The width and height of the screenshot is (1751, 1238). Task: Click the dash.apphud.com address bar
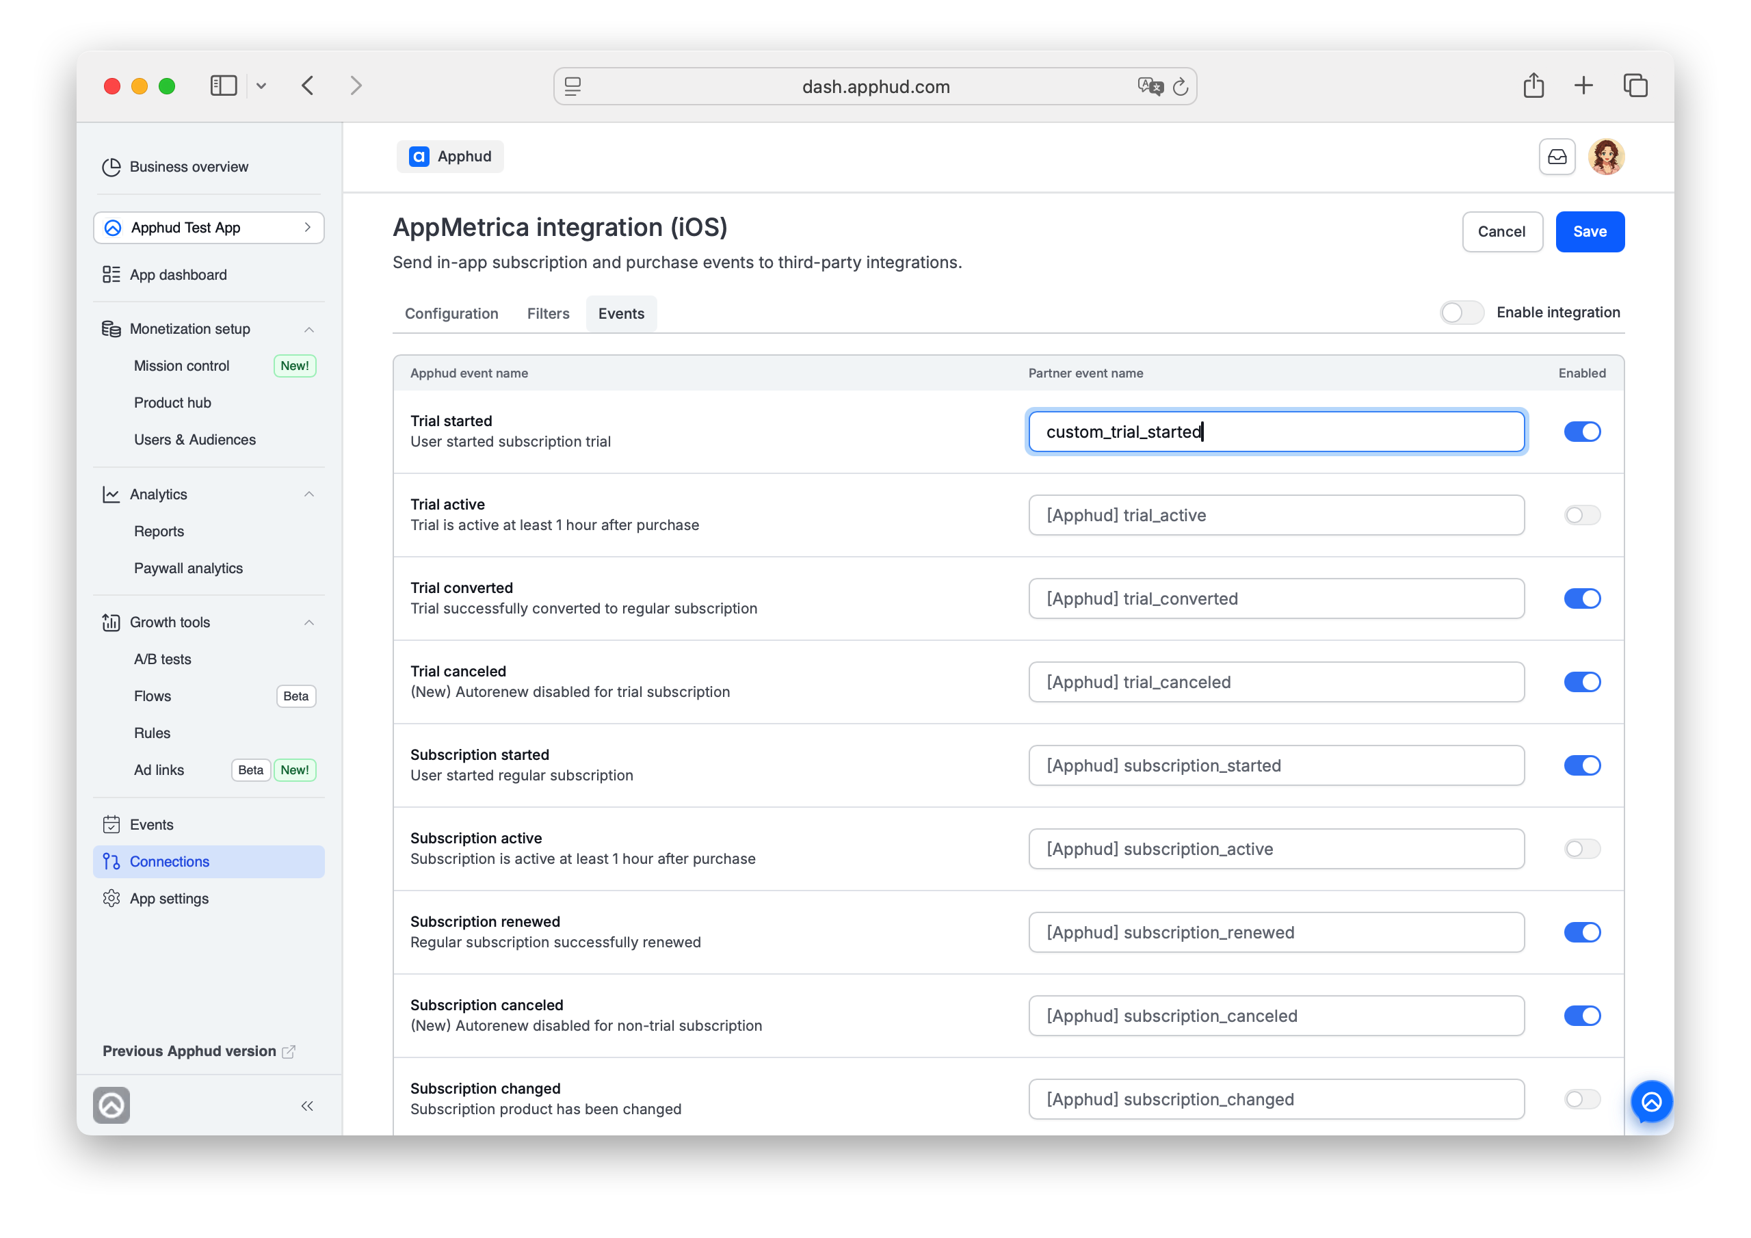tap(875, 86)
